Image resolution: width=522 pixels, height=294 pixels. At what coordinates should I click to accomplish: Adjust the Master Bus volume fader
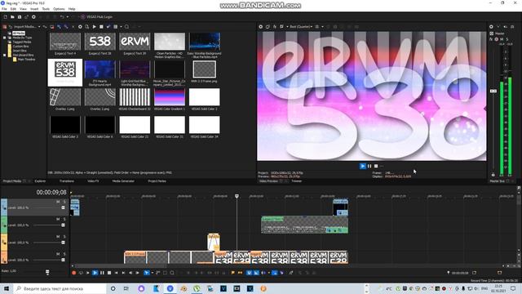[x=493, y=91]
